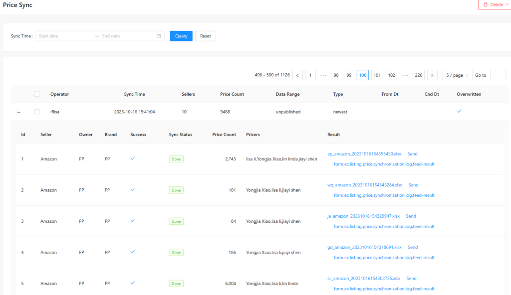
Task: Open feed-result link under sc_amazon file
Action: (x=384, y=289)
